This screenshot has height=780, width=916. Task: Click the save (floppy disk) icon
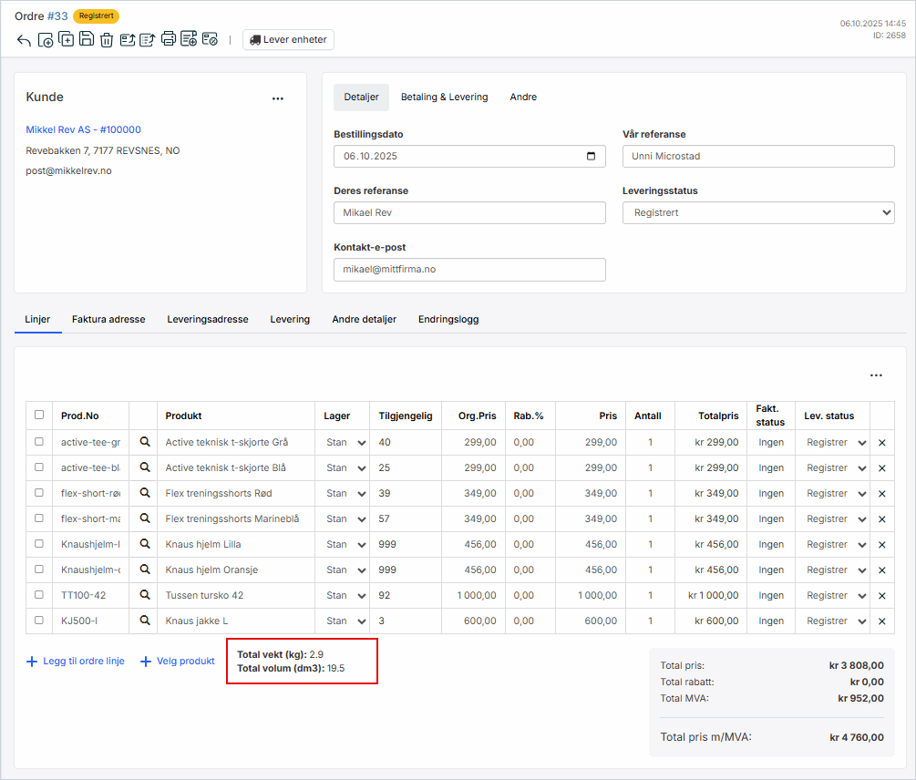86,39
